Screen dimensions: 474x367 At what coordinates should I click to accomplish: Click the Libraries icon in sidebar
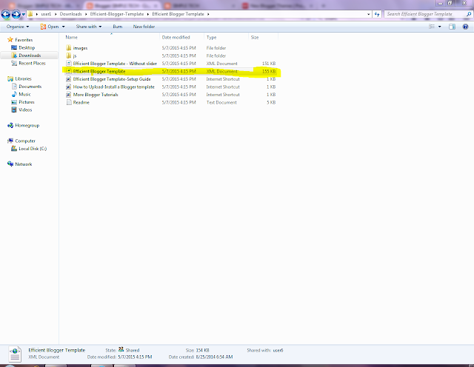[10, 79]
